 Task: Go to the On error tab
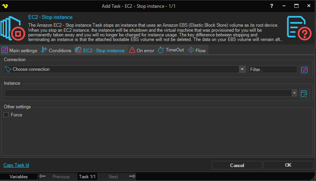(x=142, y=51)
